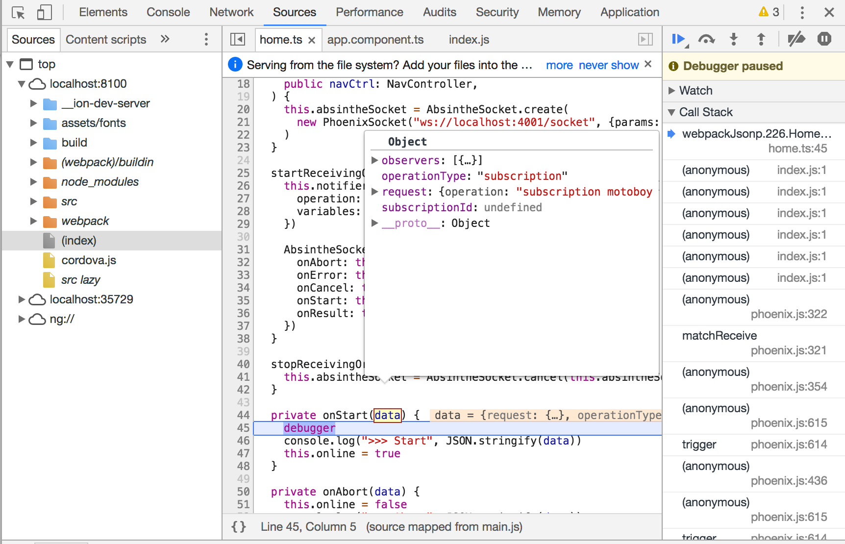Click the step into next function call icon

733,39
